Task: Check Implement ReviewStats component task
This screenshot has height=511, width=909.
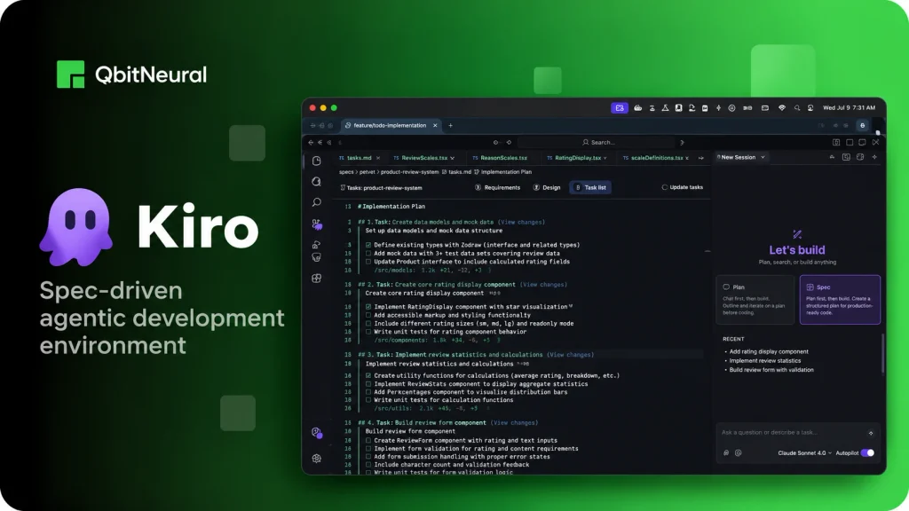Action: pos(368,384)
